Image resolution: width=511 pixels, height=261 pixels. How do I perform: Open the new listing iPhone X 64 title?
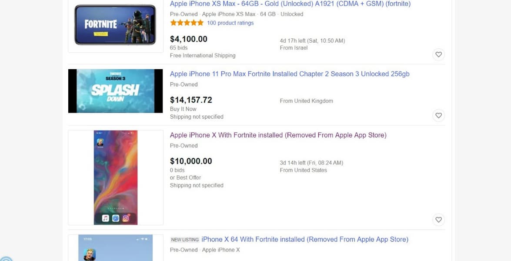(x=304, y=239)
